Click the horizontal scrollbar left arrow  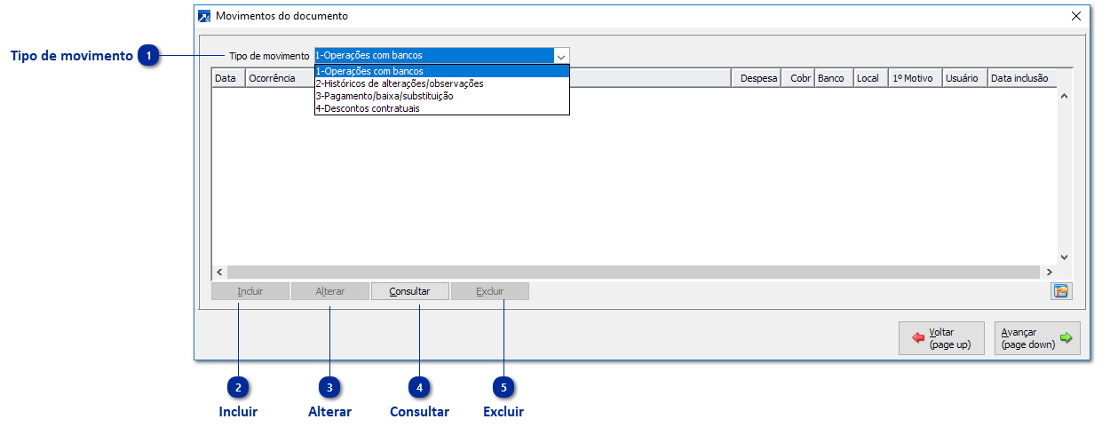pos(219,272)
